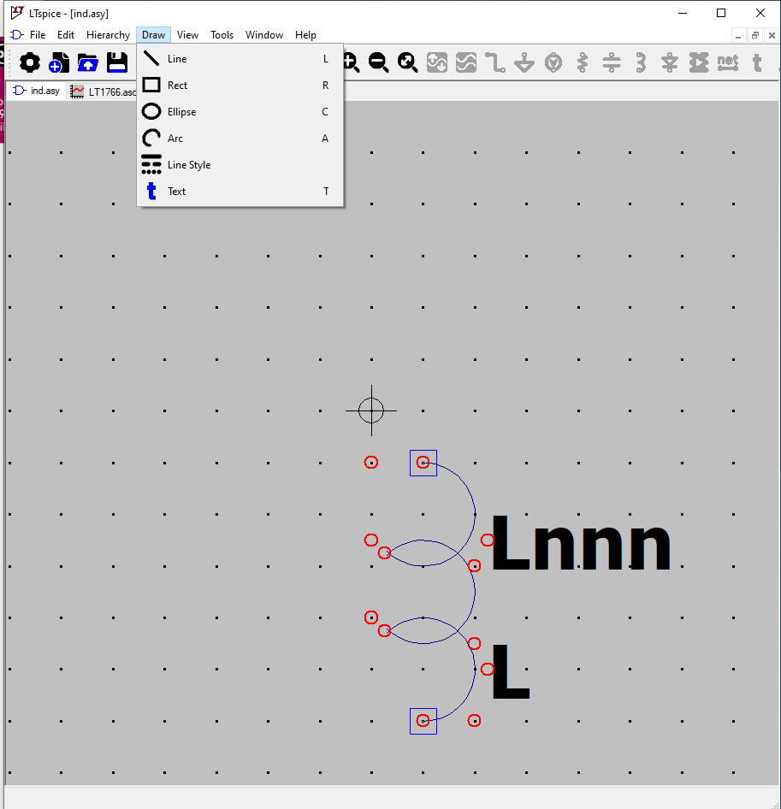Click zoom to fit icon

coord(408,62)
